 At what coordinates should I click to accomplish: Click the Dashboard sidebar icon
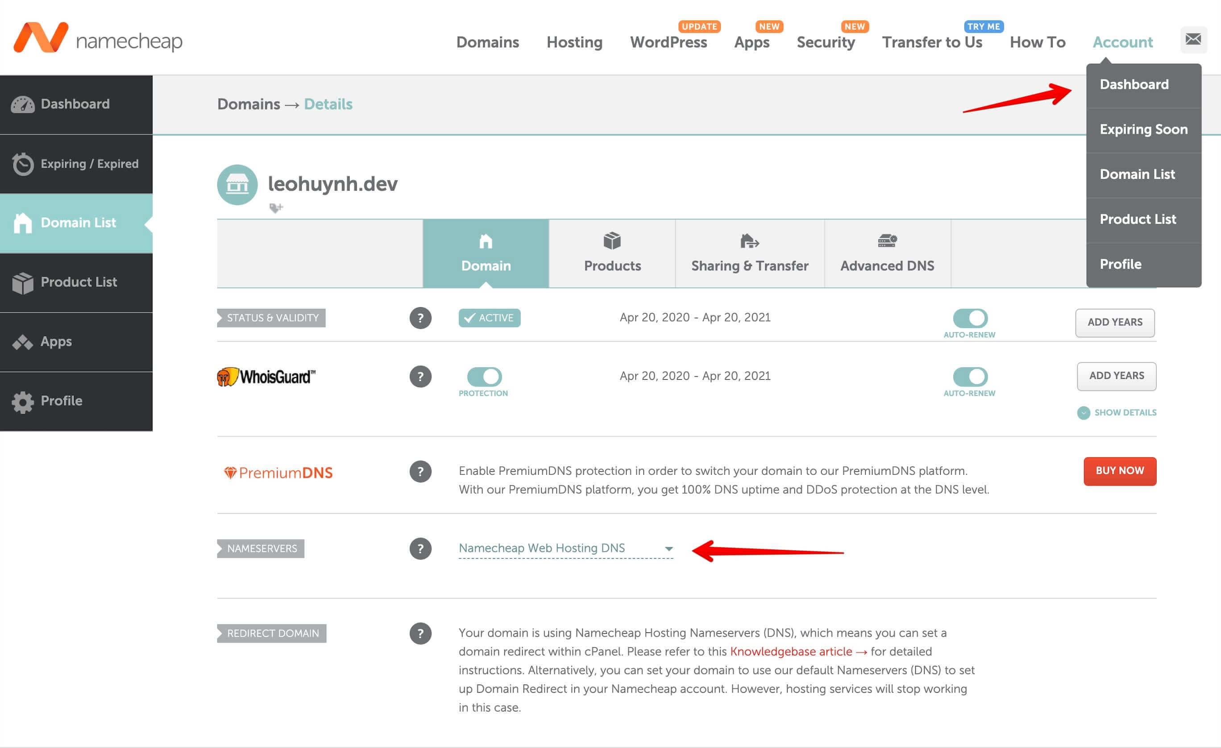tap(23, 104)
